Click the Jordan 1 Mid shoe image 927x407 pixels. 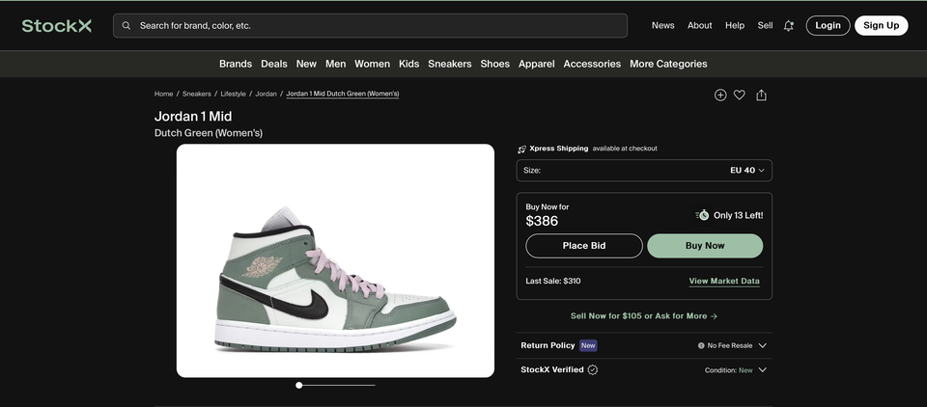(335, 260)
